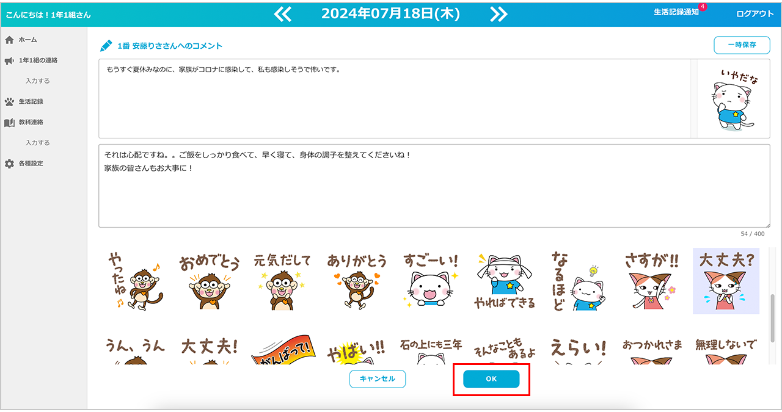Select the すごーい! cat stamp
This screenshot has width=782, height=412.
click(x=431, y=281)
